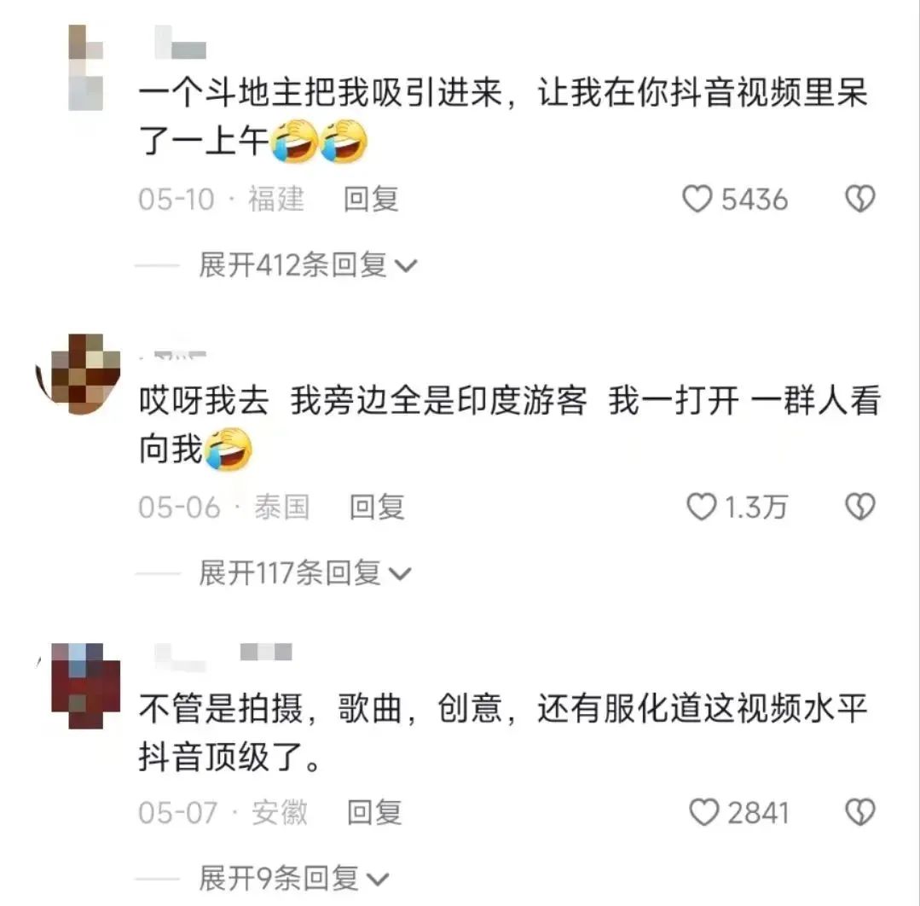Open username above the 斗地主 comment
The width and height of the screenshot is (920, 906).
point(180,43)
